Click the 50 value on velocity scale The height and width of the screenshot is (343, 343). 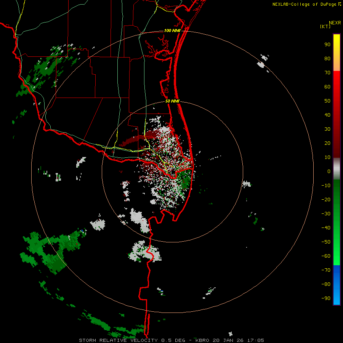click(x=327, y=101)
